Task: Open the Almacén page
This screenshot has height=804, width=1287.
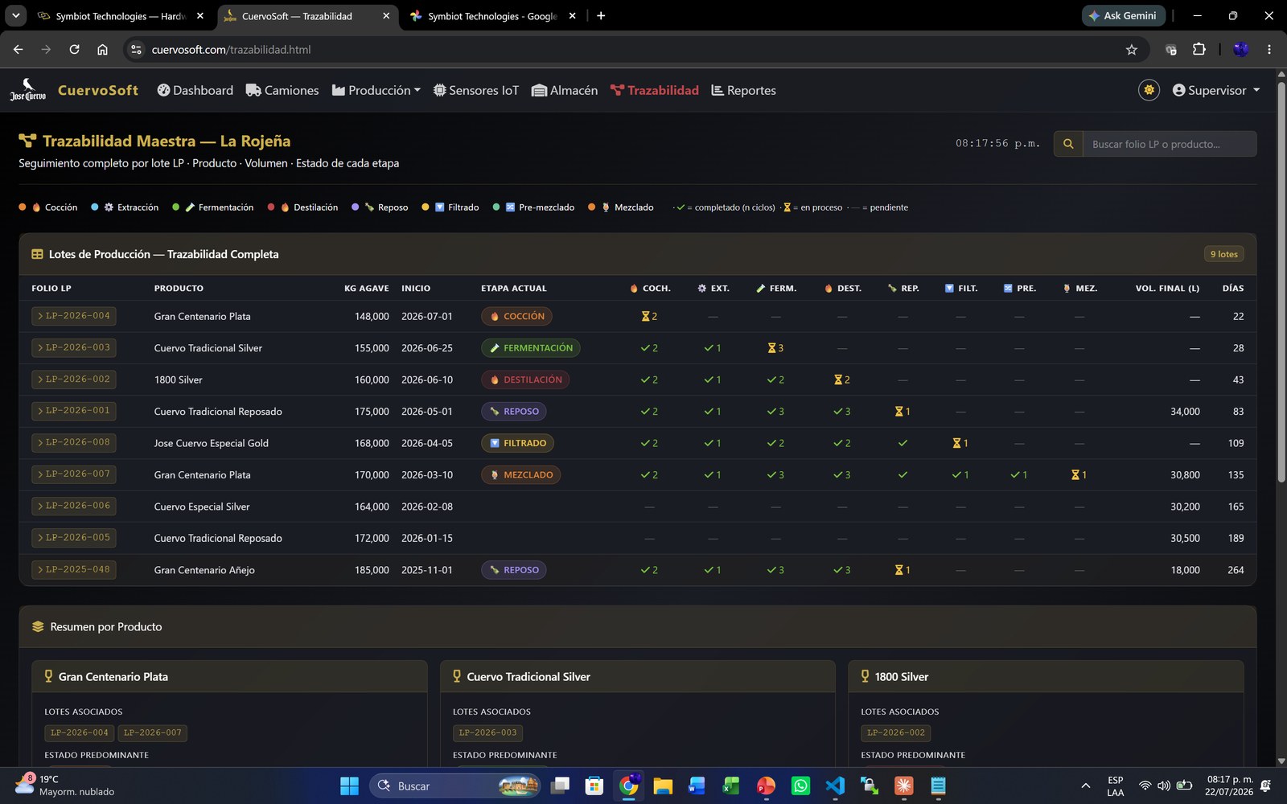Action: pos(565,90)
